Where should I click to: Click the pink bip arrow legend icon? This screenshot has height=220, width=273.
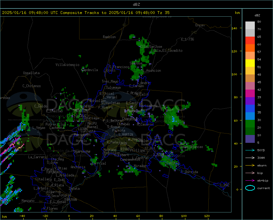250,173
